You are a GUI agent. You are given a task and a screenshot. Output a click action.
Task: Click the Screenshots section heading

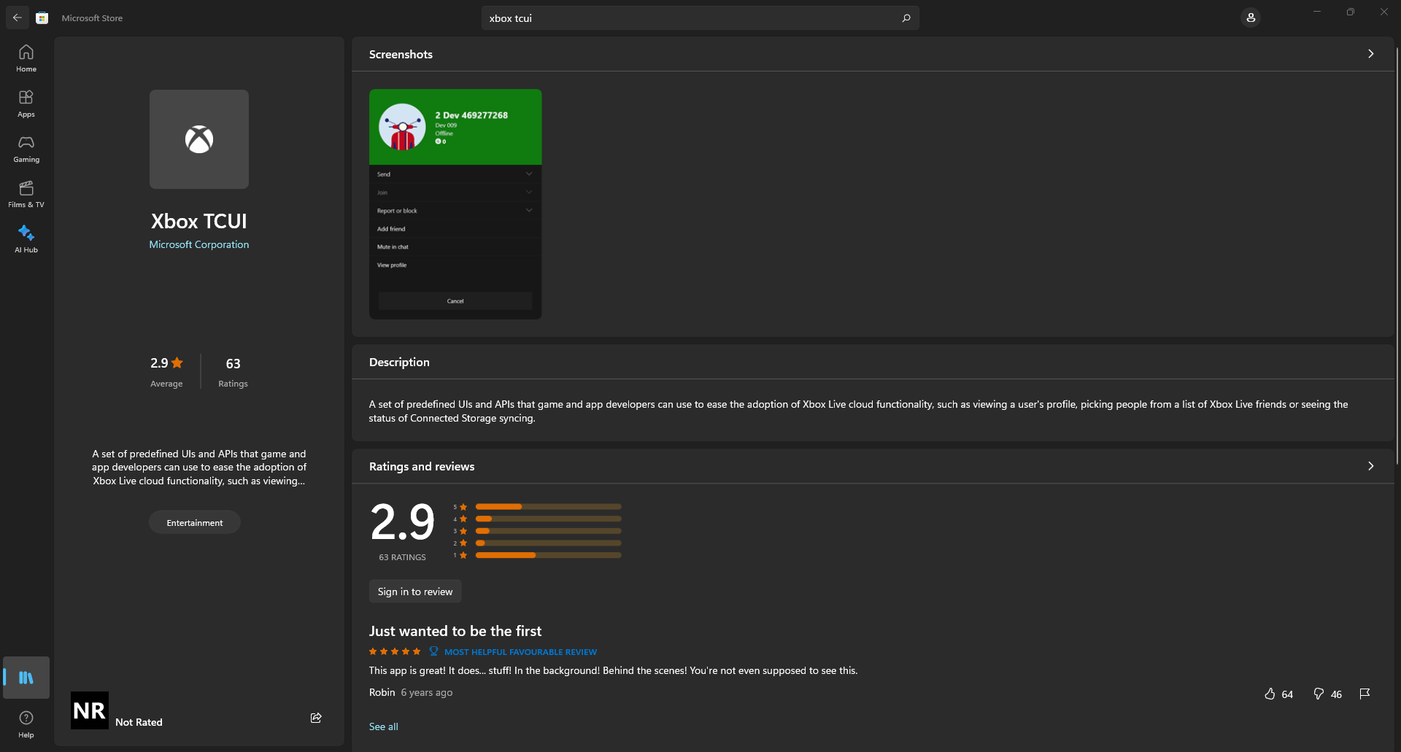click(401, 54)
